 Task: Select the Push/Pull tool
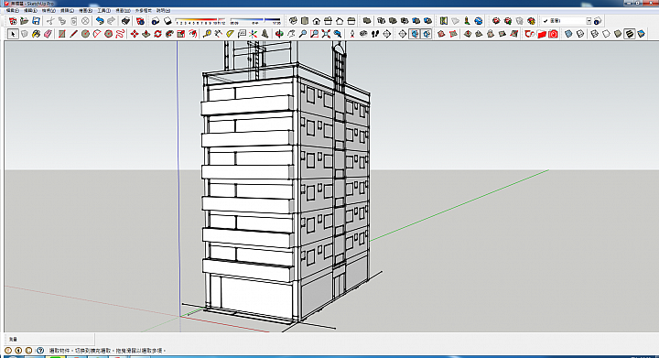coord(146,34)
